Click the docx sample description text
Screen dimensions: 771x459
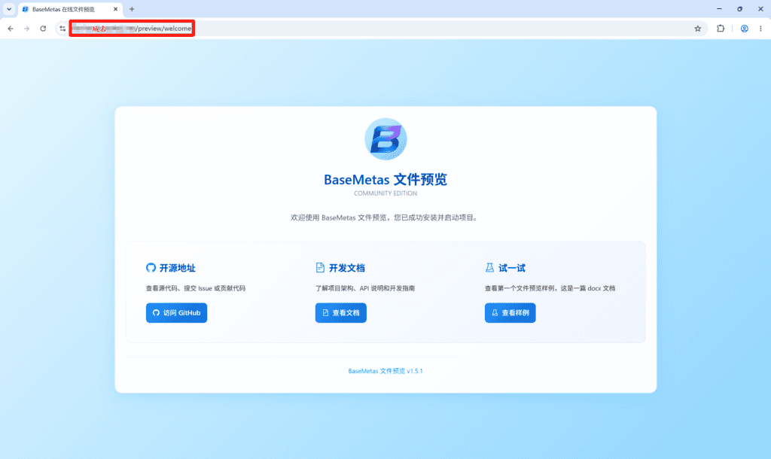550,288
